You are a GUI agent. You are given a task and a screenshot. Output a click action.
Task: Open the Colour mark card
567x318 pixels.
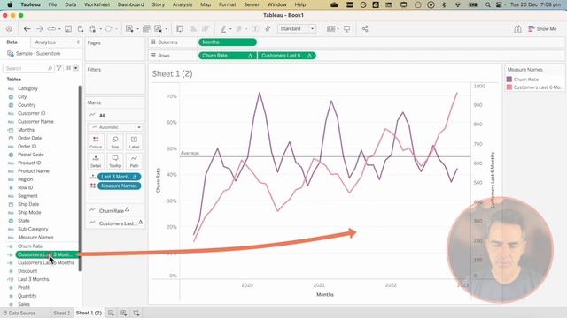coord(96,142)
